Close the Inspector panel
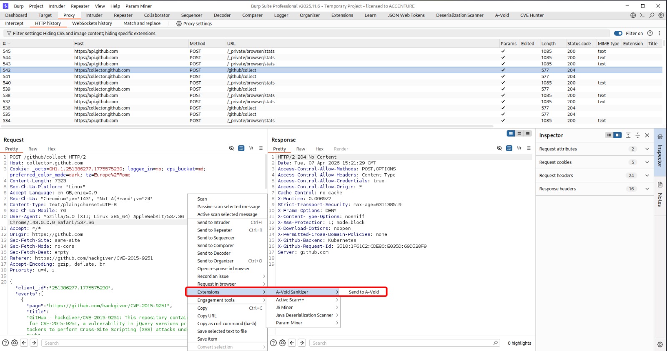The width and height of the screenshot is (667, 351). pos(647,135)
